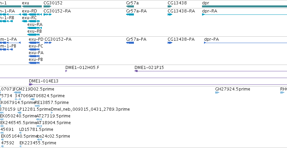Select the 45691 EST label
The image size is (287, 148).
tap(7, 129)
